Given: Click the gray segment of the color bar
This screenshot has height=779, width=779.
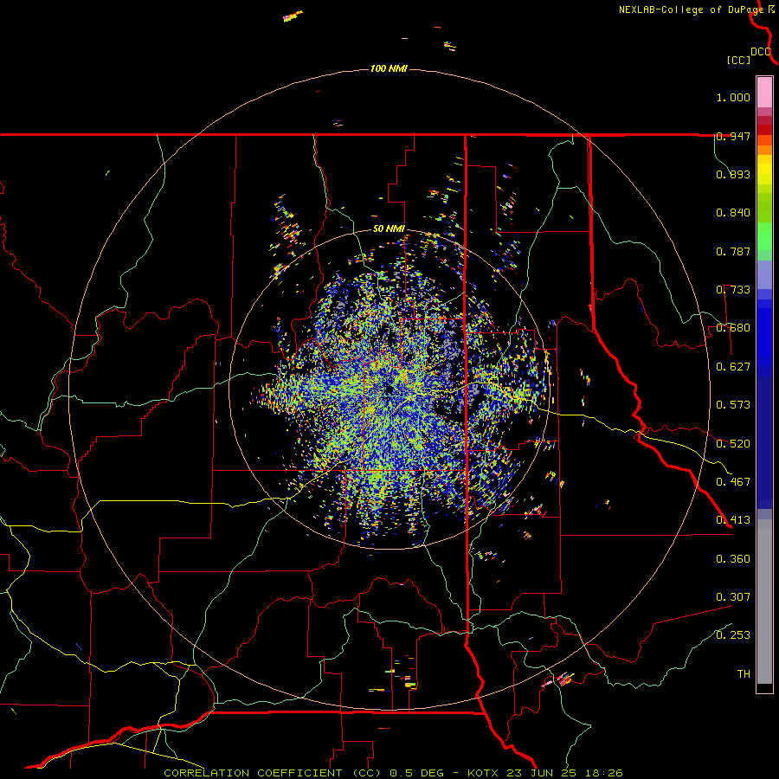Looking at the screenshot, I should tap(764, 602).
